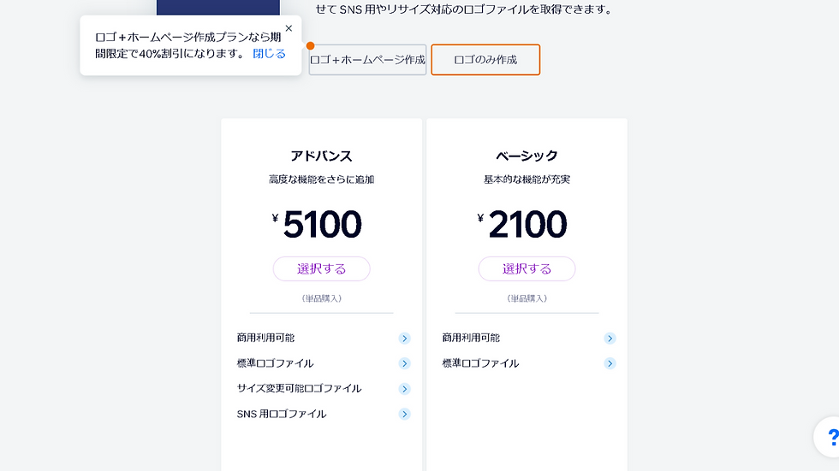Open the help question mark bubble

click(827, 438)
